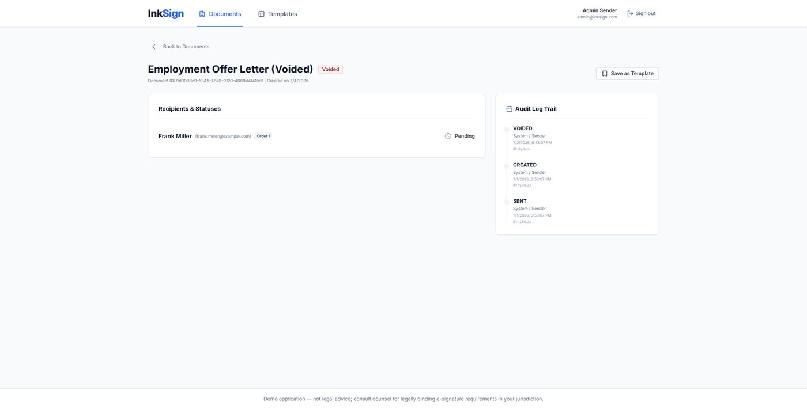Click the Pending clock icon
807x409 pixels.
point(448,136)
